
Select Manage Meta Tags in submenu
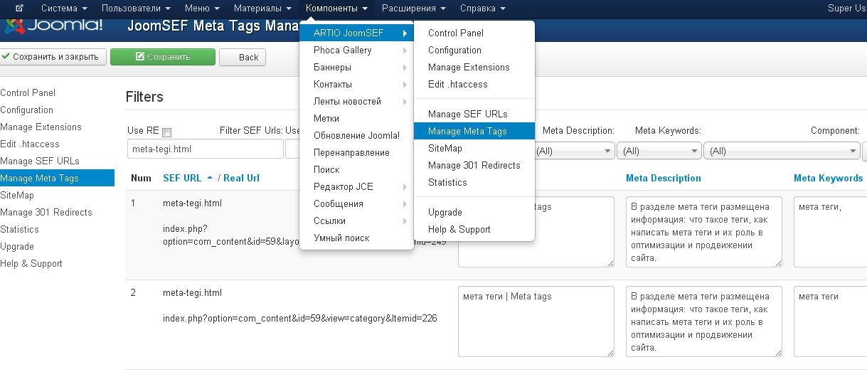[x=467, y=132]
